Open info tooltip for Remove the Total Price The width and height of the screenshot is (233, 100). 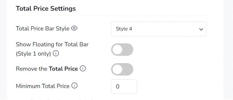point(83,69)
